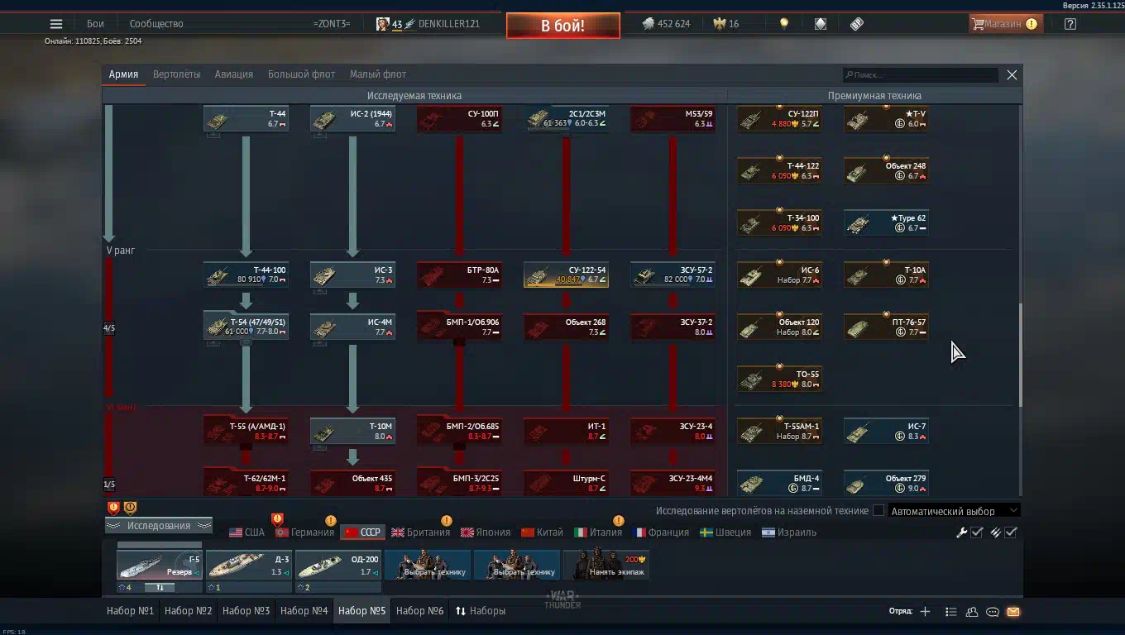Viewport: 1125px width, 635px height.
Task: Click the vehicle search field
Action: pyautogui.click(x=920, y=75)
